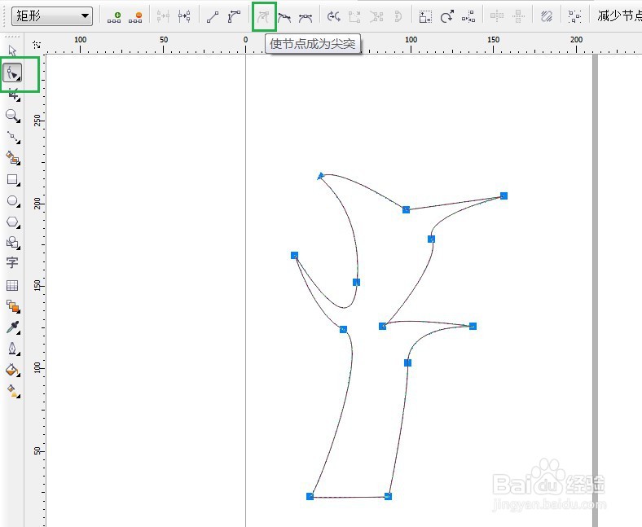The height and width of the screenshot is (527, 642).
Task: Click the Select All Nodes icon
Action: [x=574, y=17]
